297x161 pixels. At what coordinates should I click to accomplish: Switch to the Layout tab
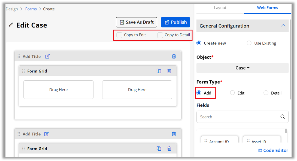(220, 8)
